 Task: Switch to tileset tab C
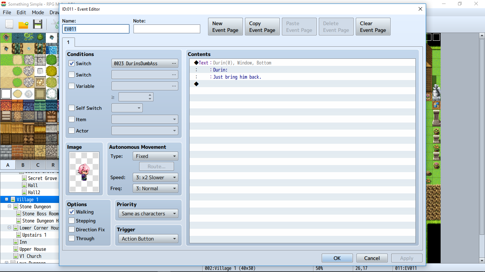pos(38,165)
